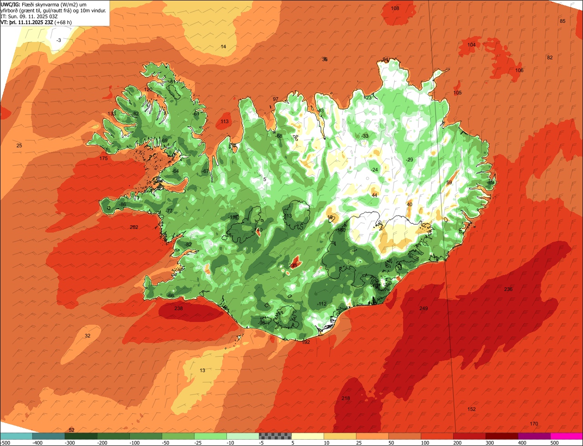Screen dimensions: 583x446
Task: Click the flux value 133 on the Westfjords' west coast
Action: [111, 114]
